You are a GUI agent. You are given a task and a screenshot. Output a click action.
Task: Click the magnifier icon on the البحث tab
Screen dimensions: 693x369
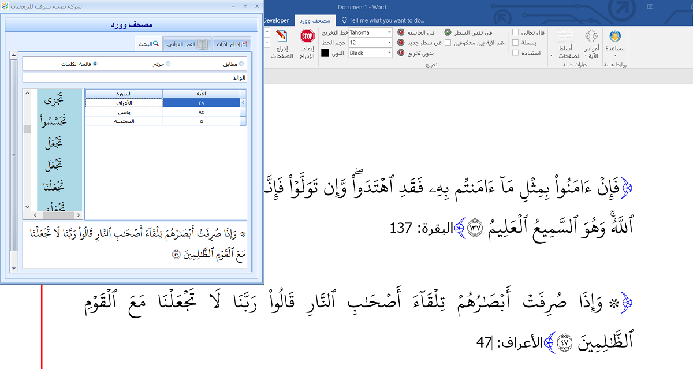[156, 44]
